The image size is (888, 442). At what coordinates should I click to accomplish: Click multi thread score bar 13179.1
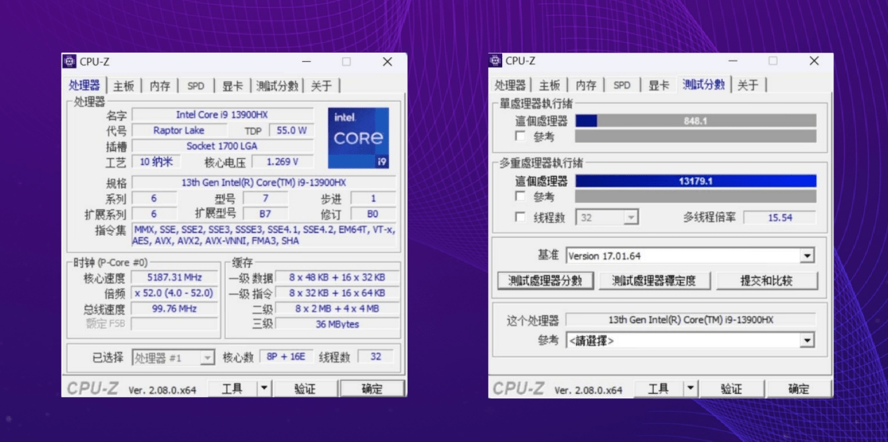(695, 181)
